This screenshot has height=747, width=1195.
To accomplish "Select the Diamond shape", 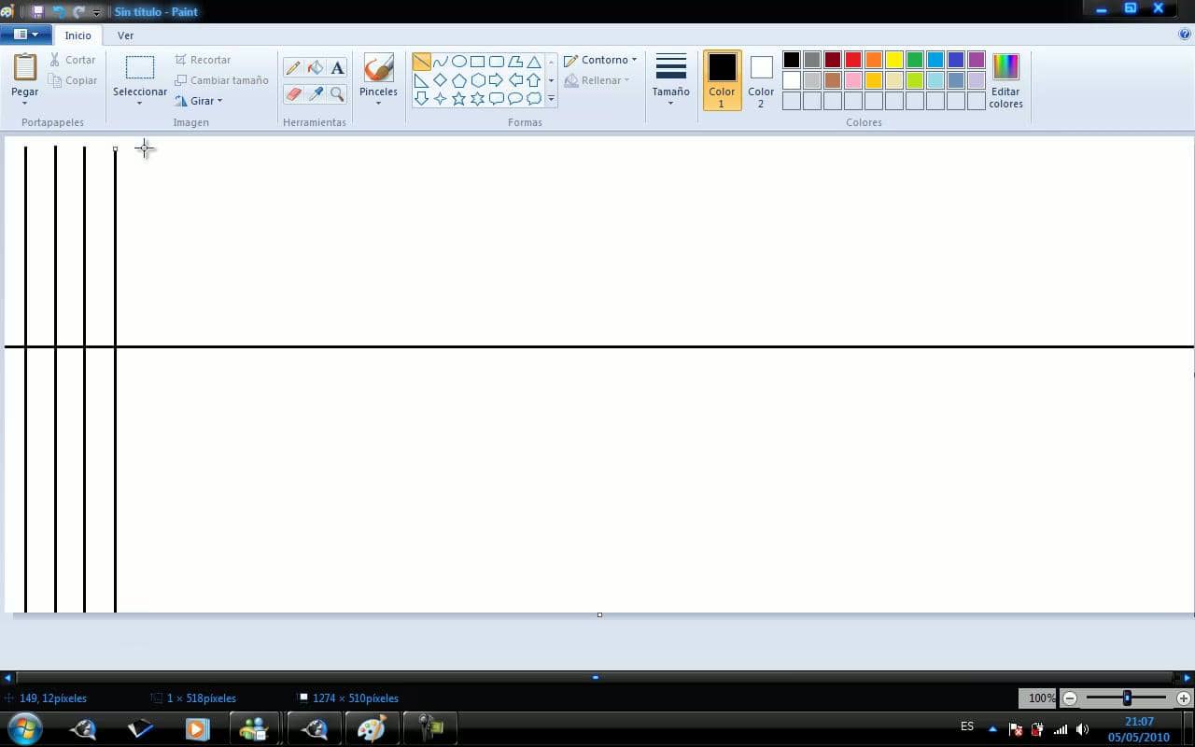I will [x=440, y=80].
